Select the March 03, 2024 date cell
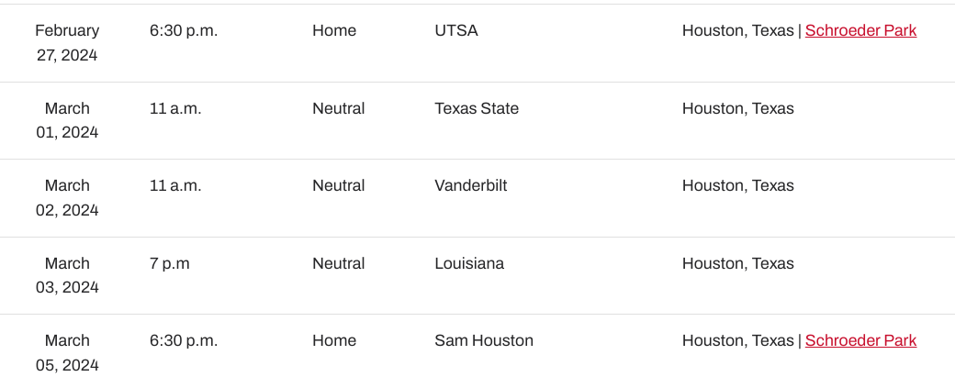Screen dimensions: 955x388 (67, 275)
